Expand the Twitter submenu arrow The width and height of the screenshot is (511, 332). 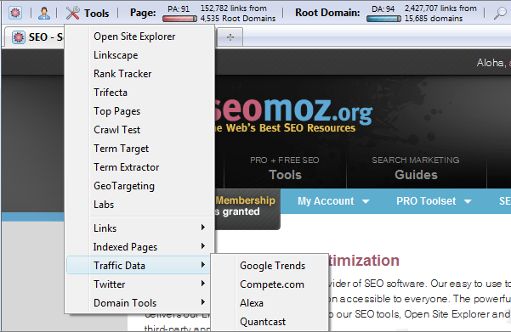[x=203, y=284]
